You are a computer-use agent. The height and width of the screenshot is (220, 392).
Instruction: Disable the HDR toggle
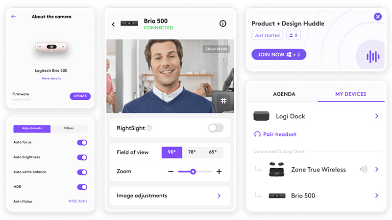pos(82,187)
